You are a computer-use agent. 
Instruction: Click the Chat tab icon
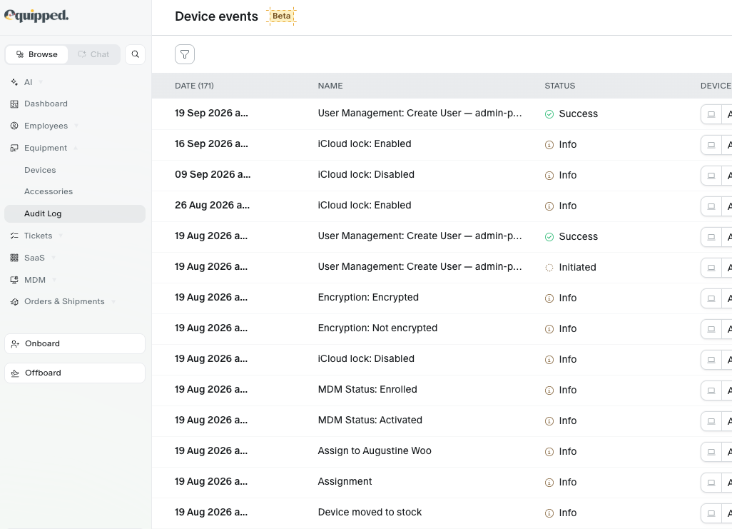coord(82,54)
